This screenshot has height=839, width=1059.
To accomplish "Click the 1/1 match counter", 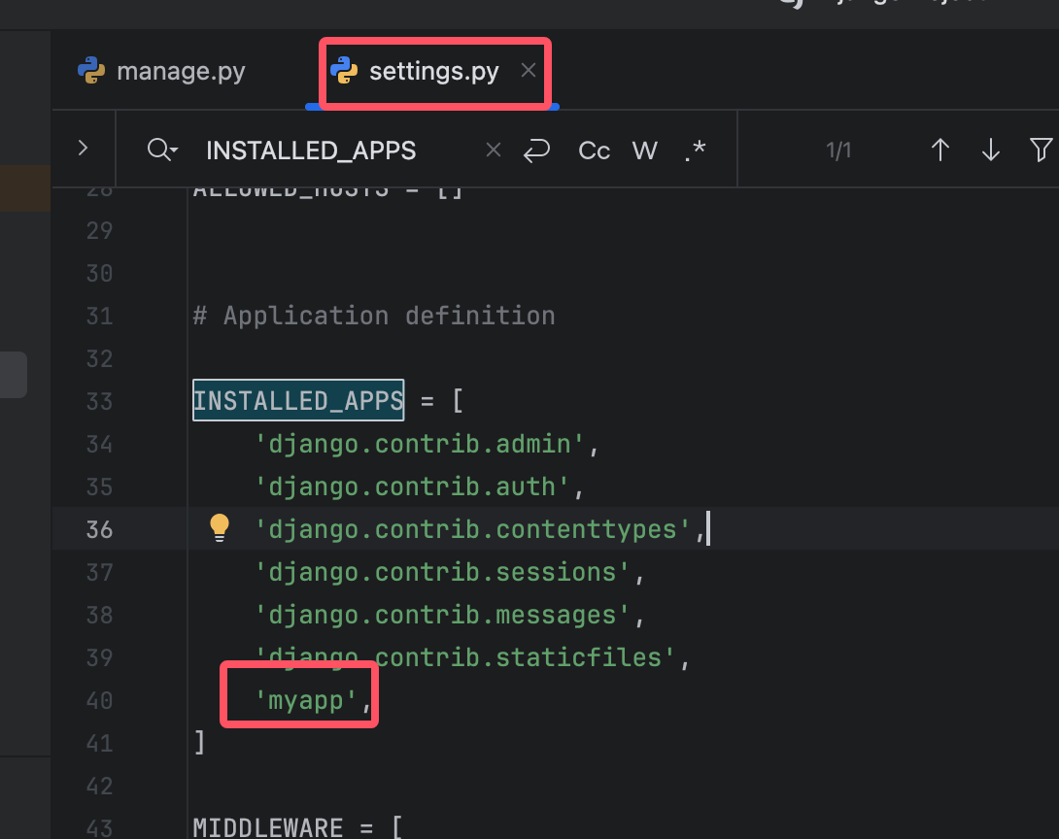I will pyautogui.click(x=838, y=151).
